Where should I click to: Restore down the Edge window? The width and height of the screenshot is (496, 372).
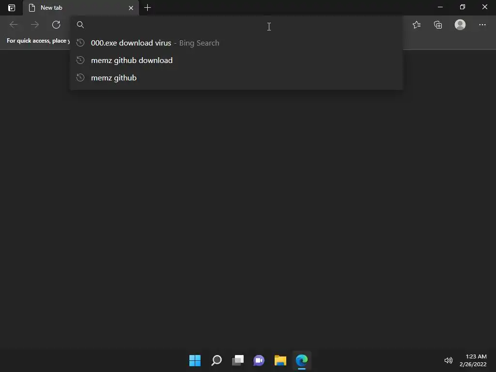click(463, 7)
